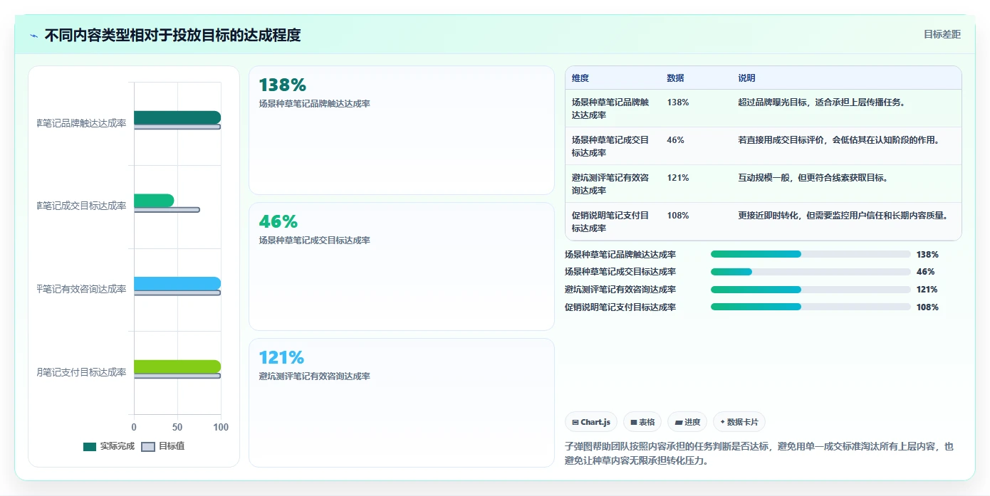990x496 pixels.
Task: Click the x-axis tick label 0
Action: pyautogui.click(x=134, y=427)
